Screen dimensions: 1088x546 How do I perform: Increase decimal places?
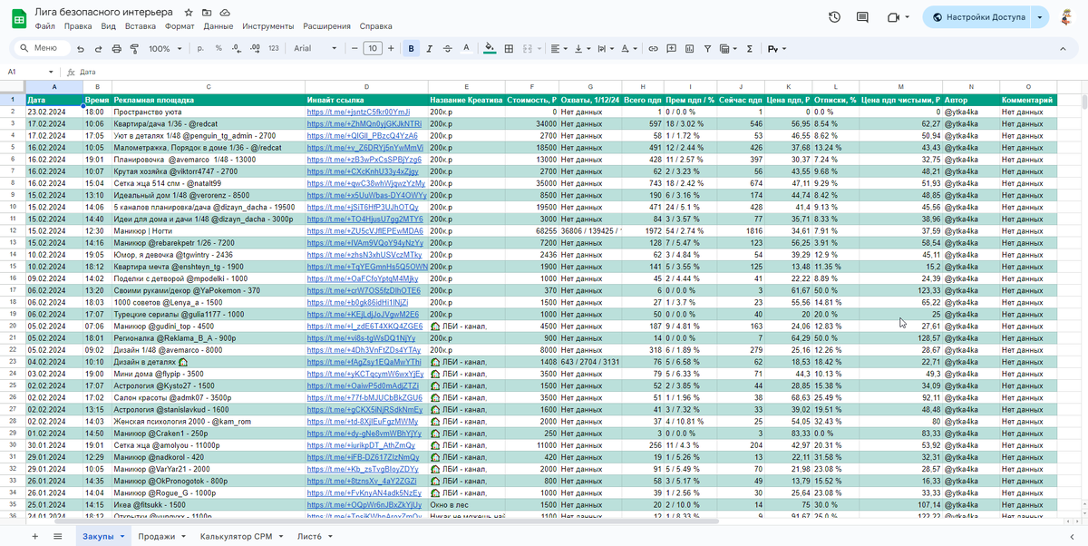(x=255, y=49)
